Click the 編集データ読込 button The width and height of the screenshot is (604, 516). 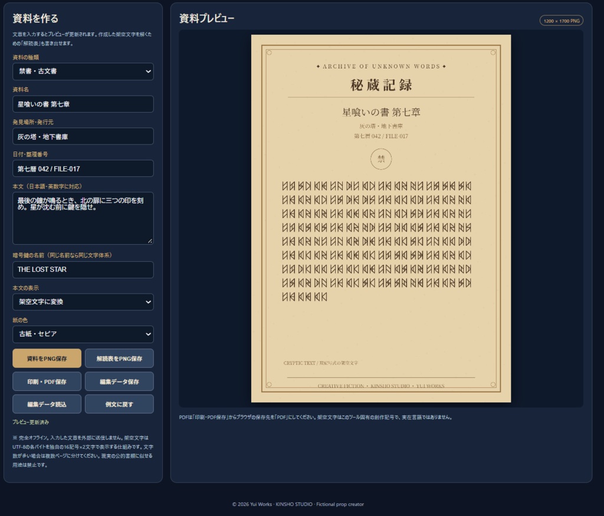pos(47,405)
